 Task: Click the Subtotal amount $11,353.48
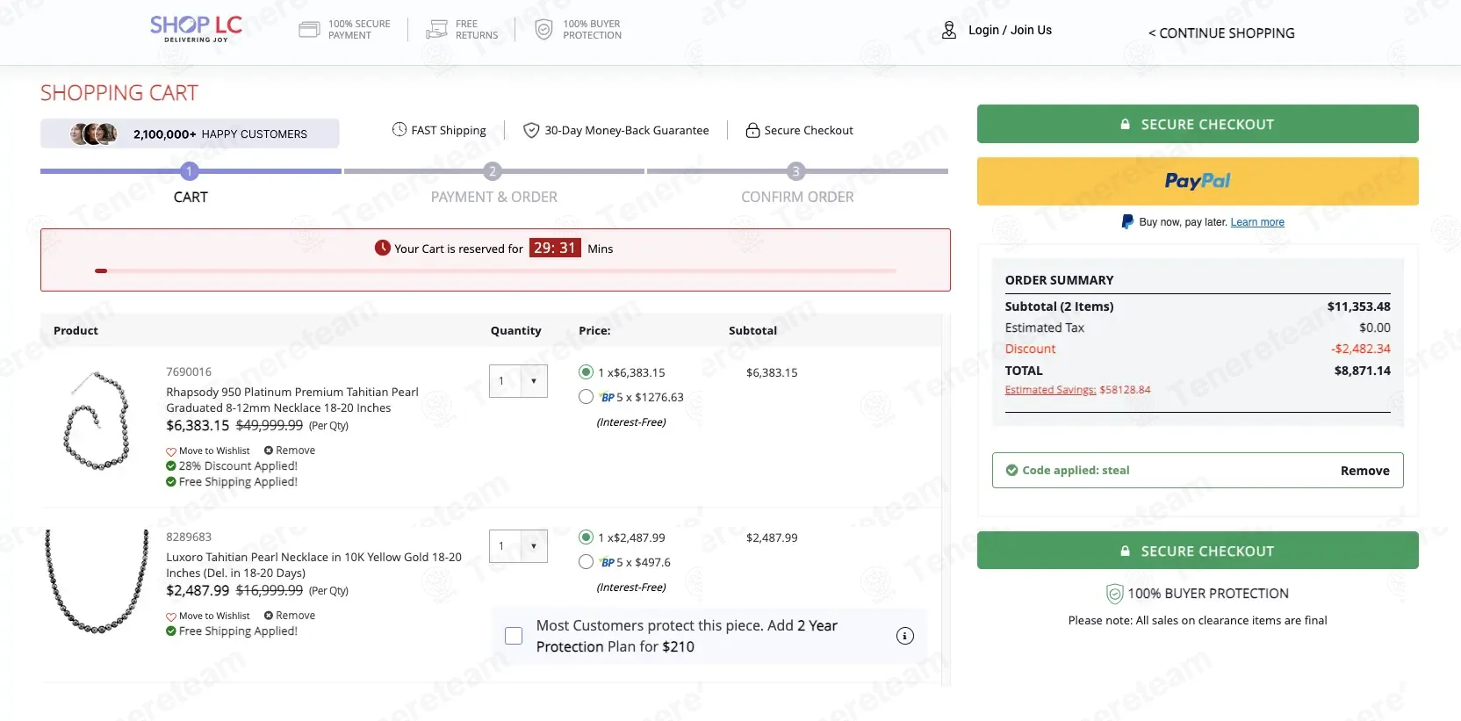[x=1358, y=306]
